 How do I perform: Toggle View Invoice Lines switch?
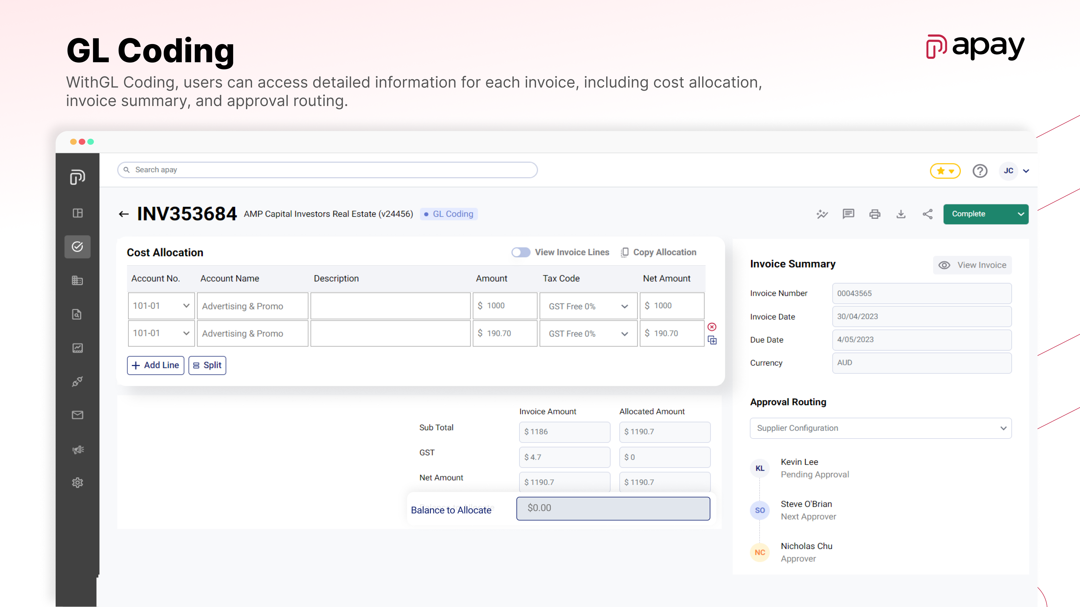521,252
